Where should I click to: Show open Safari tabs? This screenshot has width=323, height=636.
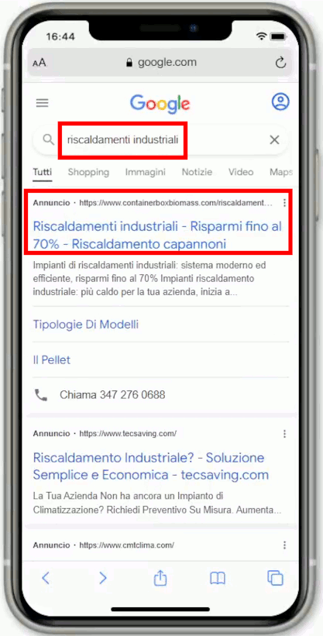tap(275, 578)
